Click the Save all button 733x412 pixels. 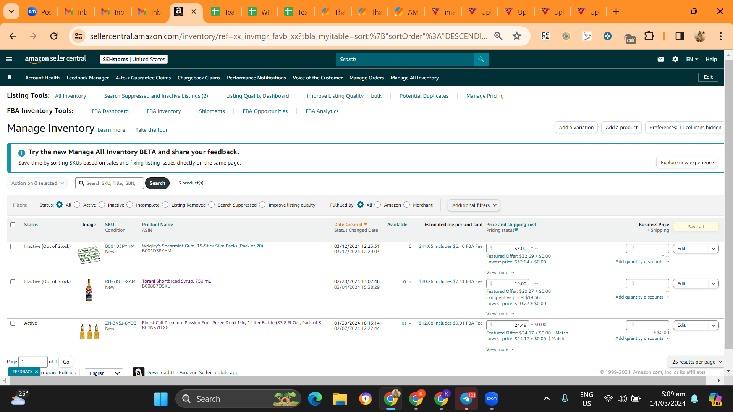coord(696,227)
